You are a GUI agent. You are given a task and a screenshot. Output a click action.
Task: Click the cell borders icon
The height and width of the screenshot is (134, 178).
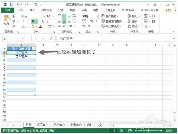(24, 26)
